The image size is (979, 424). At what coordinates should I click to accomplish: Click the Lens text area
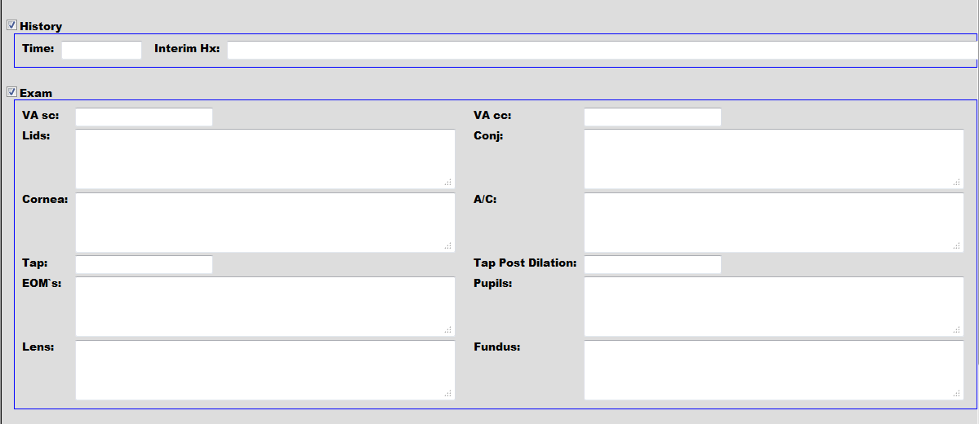click(x=265, y=369)
